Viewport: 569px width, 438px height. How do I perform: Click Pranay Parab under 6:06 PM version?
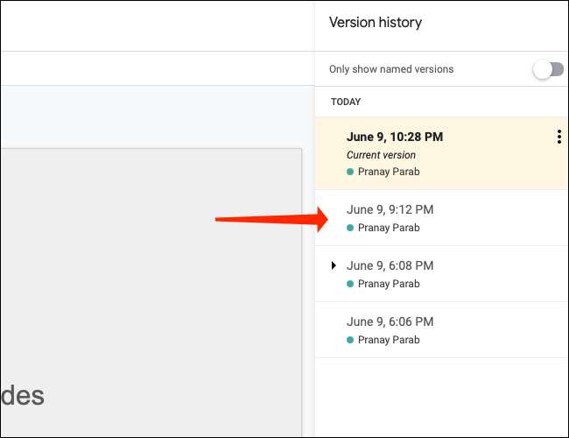pyautogui.click(x=389, y=340)
